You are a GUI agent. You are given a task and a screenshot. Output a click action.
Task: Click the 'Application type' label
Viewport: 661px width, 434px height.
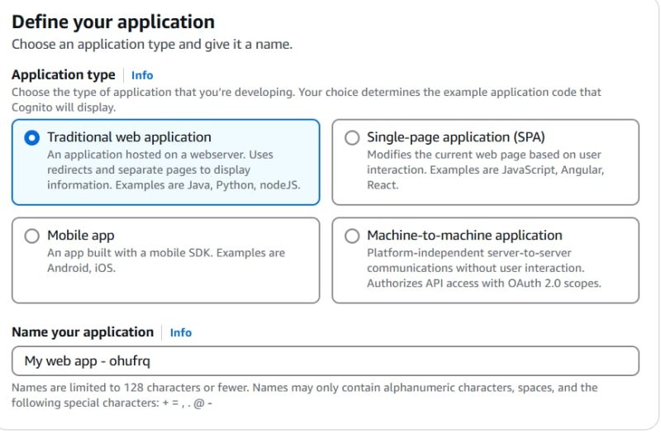(64, 74)
